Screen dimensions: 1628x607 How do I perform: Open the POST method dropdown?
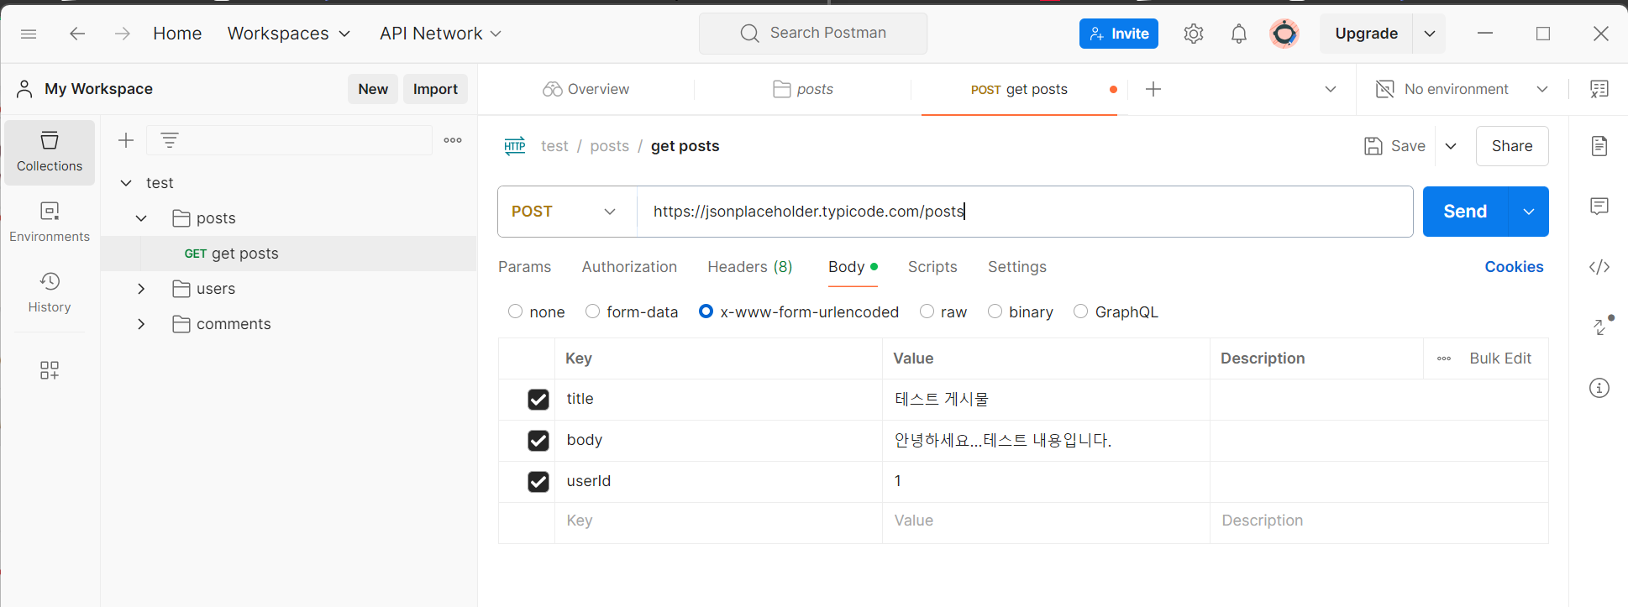coord(567,212)
